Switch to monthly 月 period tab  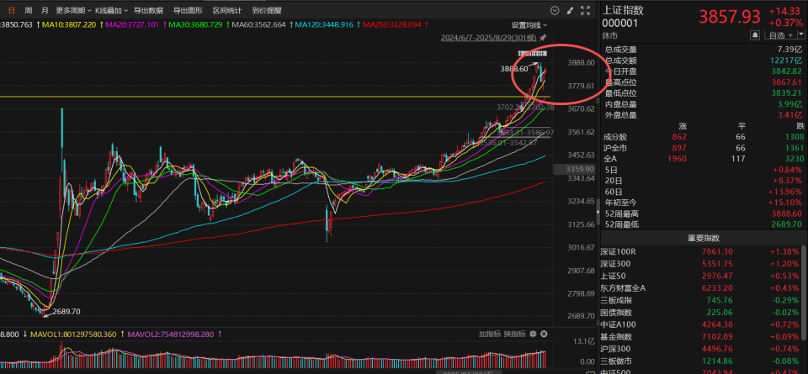pyautogui.click(x=45, y=10)
